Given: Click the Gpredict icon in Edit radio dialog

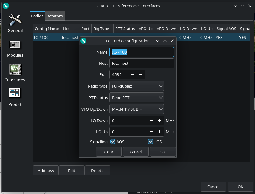Looking at the screenshot, I should coord(83,41).
